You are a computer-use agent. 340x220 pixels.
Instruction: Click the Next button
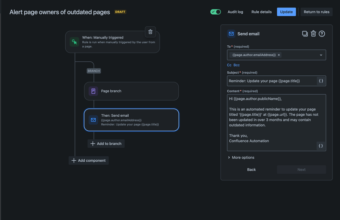pos(302,170)
